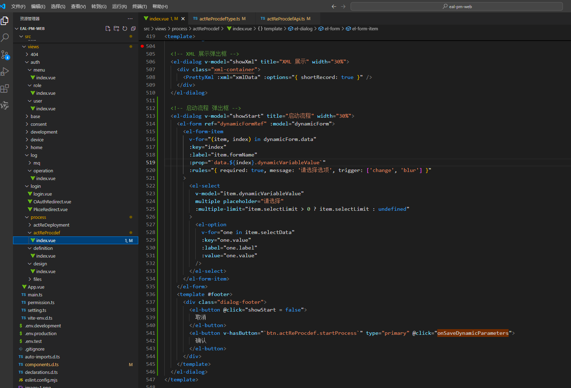Image resolution: width=571 pixels, height=388 pixels.
Task: Open the 终端(T) menu
Action: [x=139, y=6]
